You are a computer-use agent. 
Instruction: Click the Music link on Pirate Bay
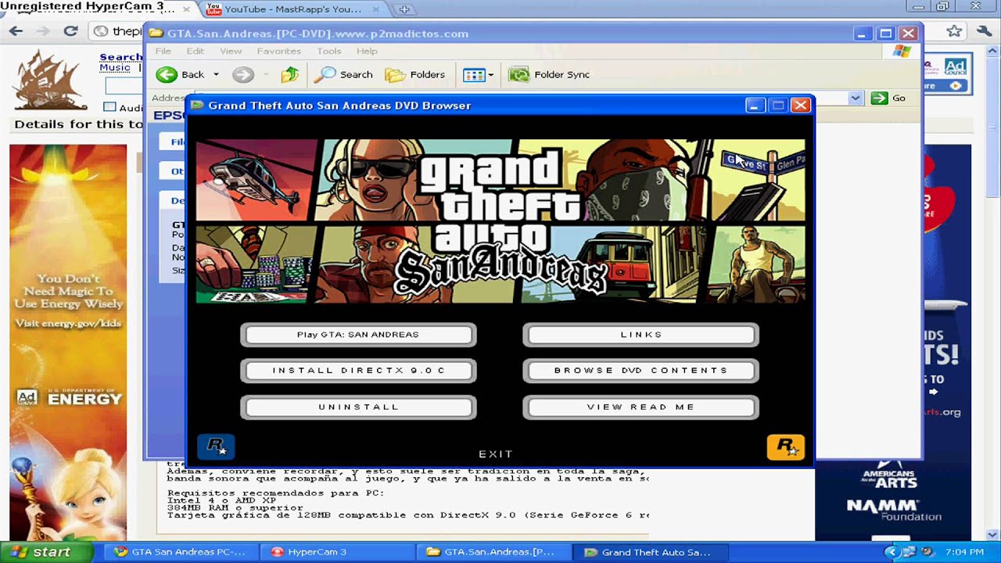tap(115, 68)
